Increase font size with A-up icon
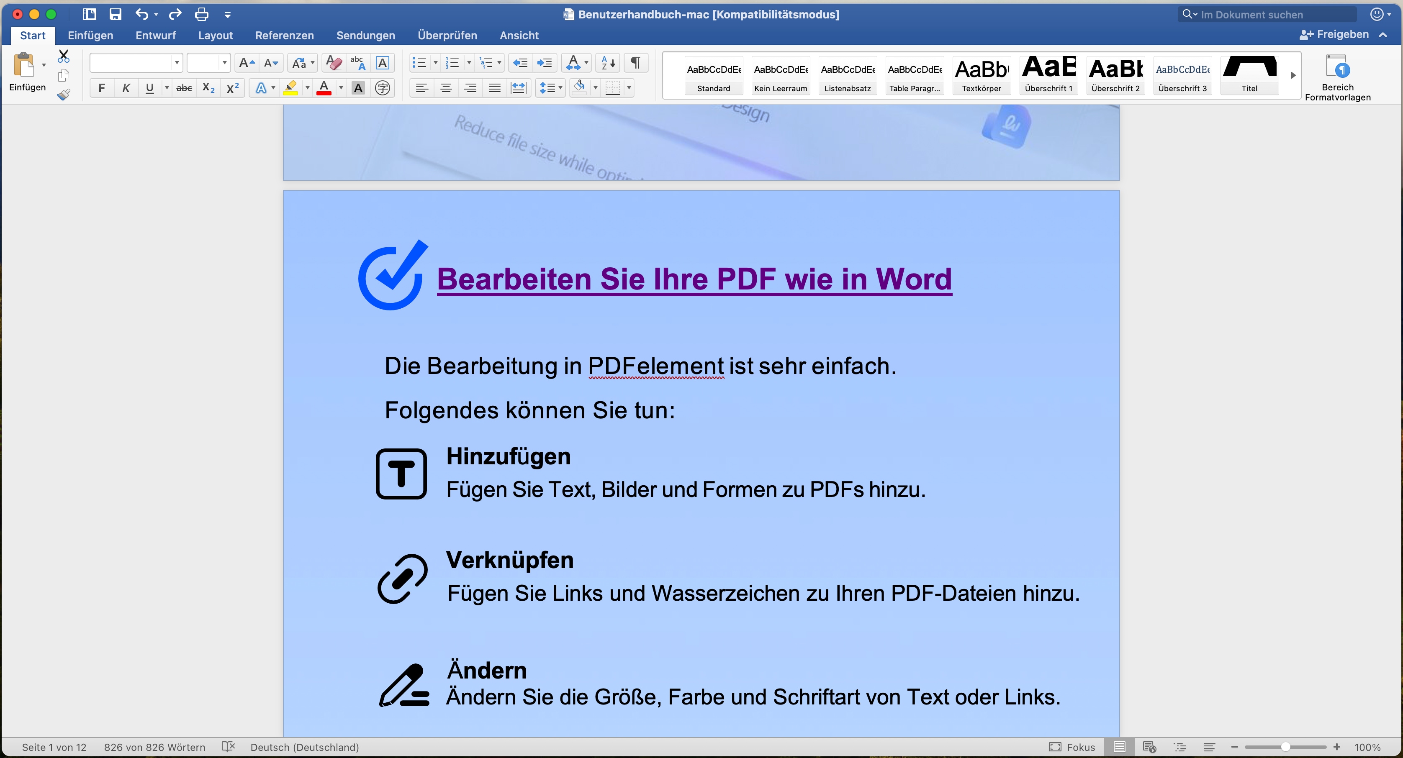The image size is (1403, 758). coord(247,63)
